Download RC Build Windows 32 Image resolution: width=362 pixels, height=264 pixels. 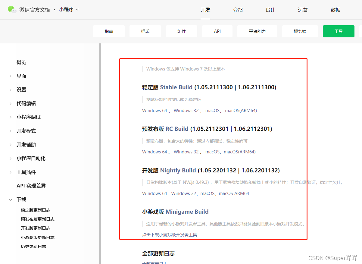pos(186,152)
